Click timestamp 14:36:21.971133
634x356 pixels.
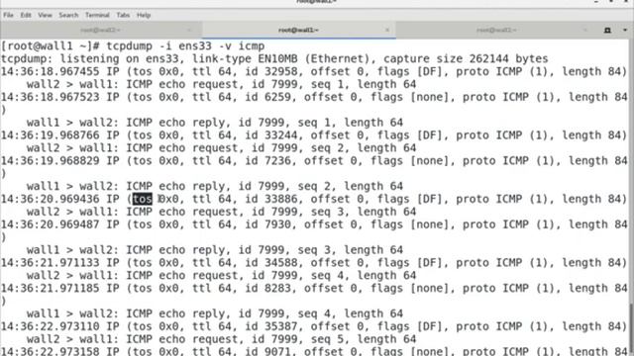click(51, 263)
